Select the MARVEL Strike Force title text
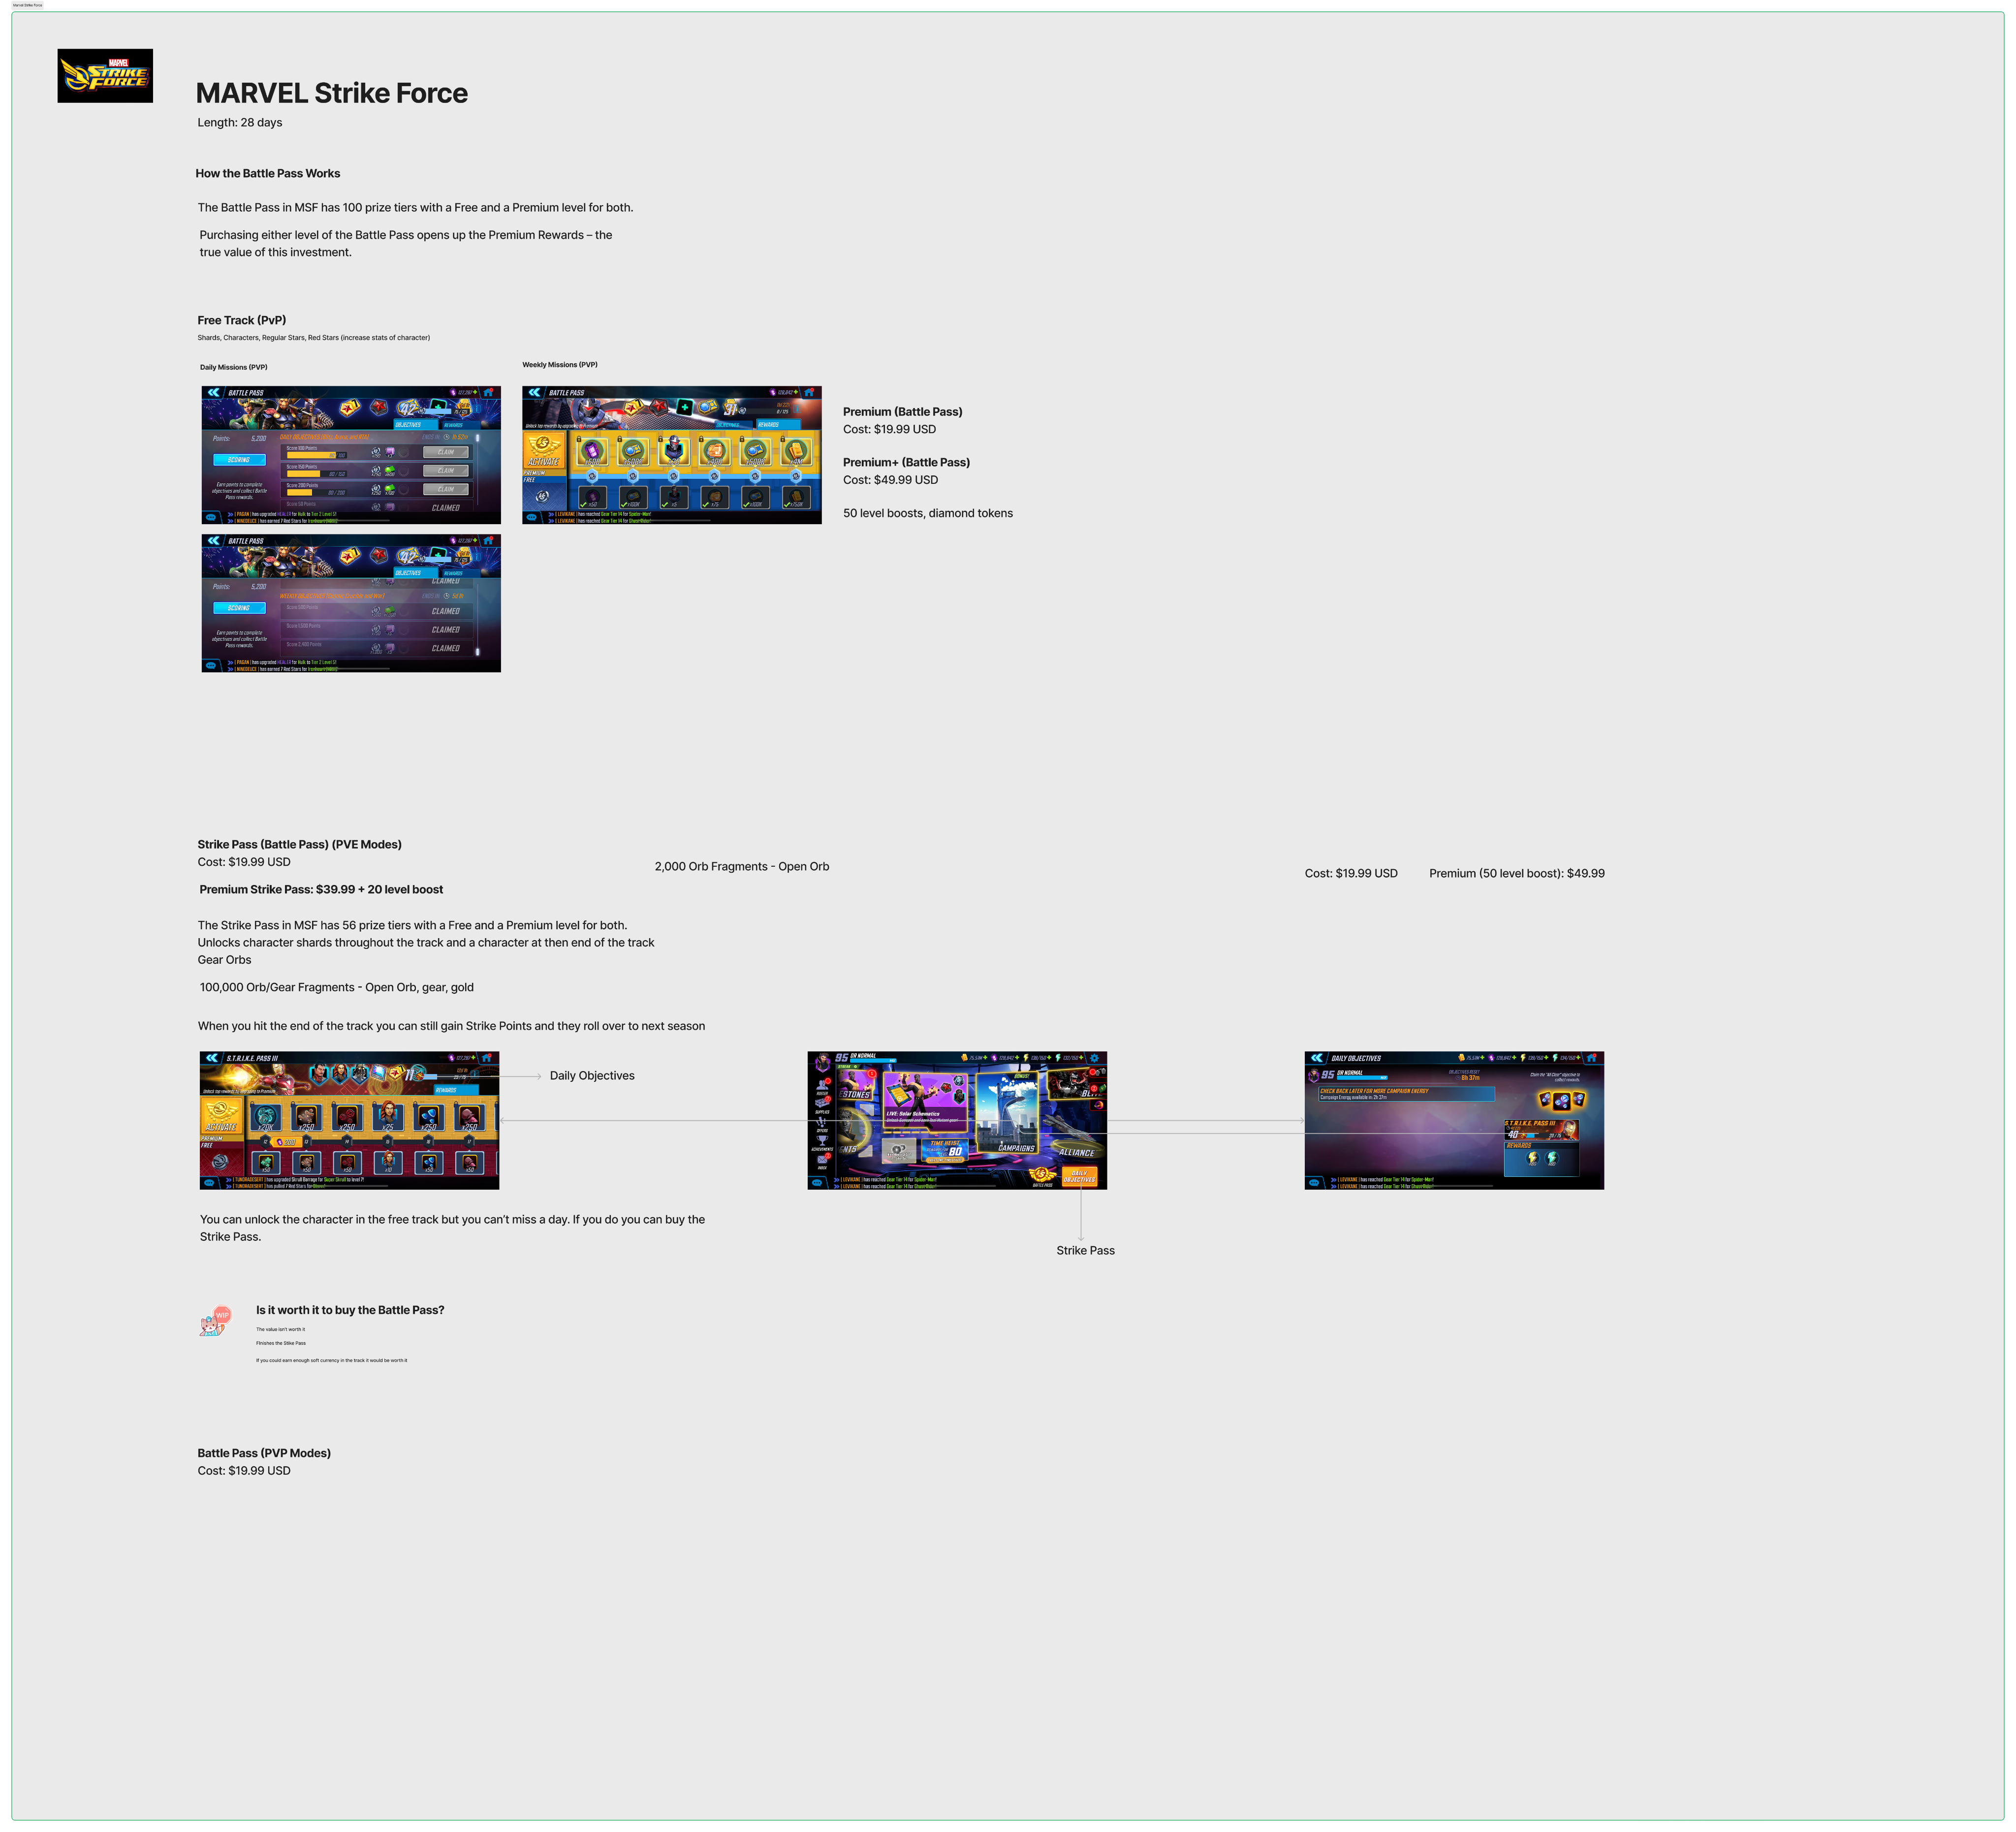Viewport: 2016px width, 1832px height. [x=331, y=93]
